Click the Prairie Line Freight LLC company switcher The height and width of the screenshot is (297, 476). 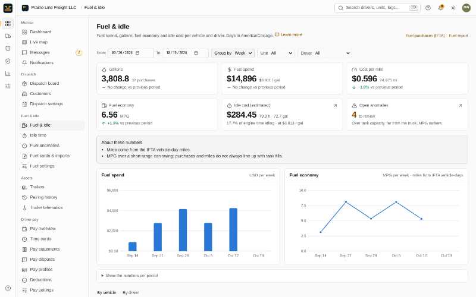(49, 8)
